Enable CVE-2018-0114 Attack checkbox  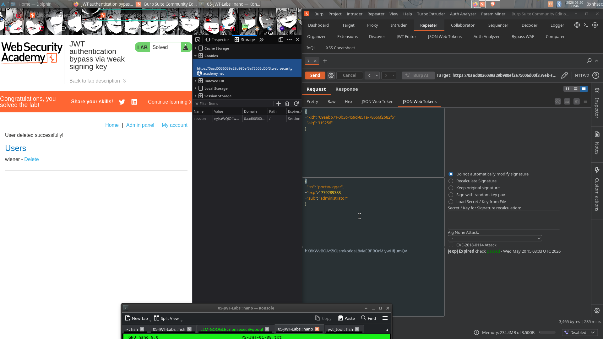click(451, 245)
